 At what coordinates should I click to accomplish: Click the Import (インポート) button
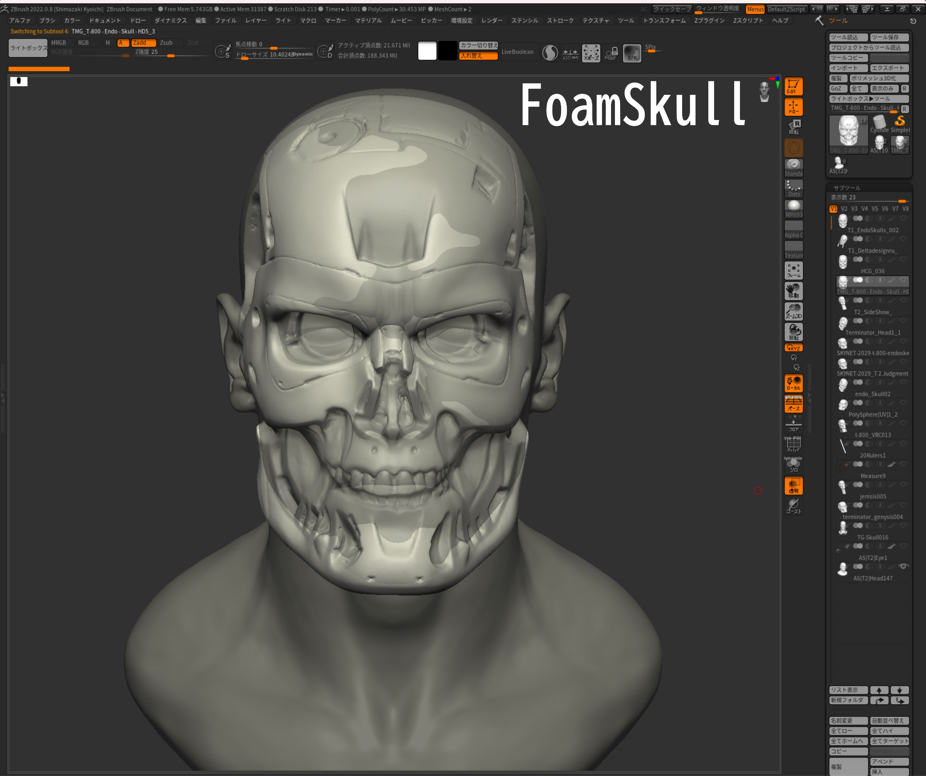pyautogui.click(x=848, y=68)
